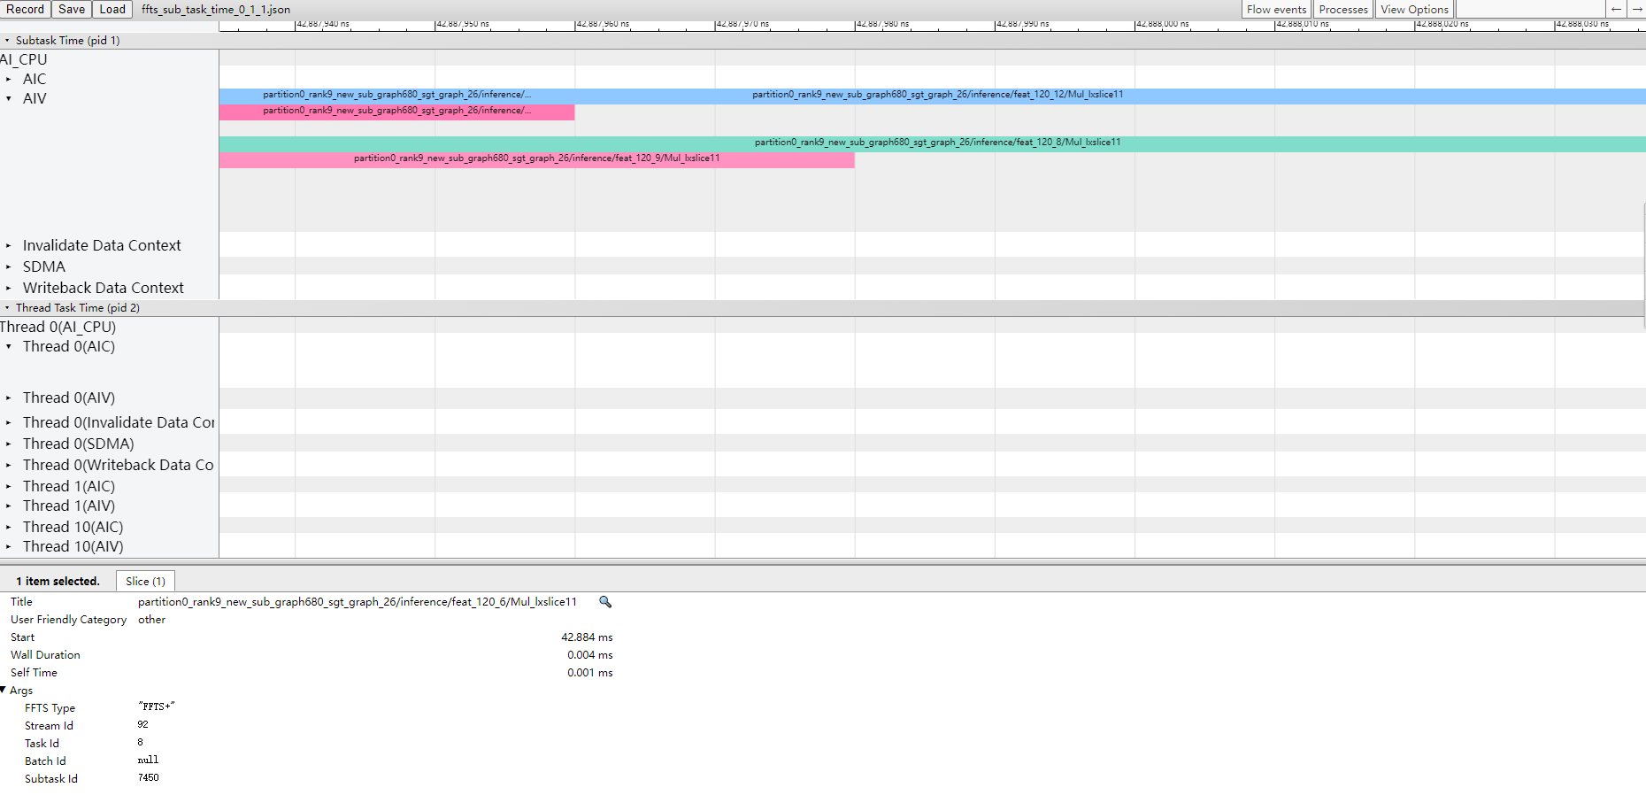Screen dimensions: 1646x803
Task: Expand Thread 10(AIV) row
Action: click(x=9, y=547)
